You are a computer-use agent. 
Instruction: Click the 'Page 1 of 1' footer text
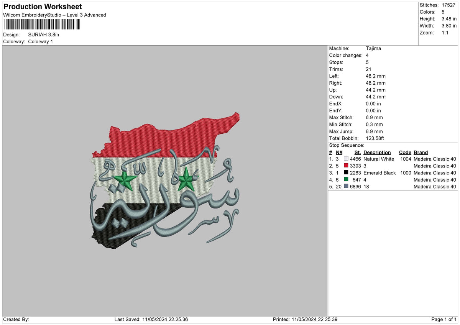[x=444, y=320]
